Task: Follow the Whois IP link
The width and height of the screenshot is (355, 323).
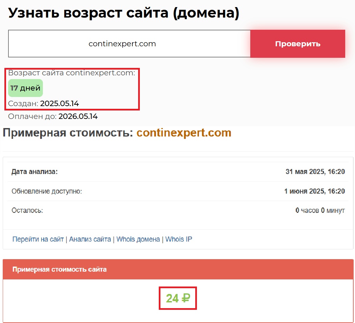Action: pyautogui.click(x=179, y=239)
